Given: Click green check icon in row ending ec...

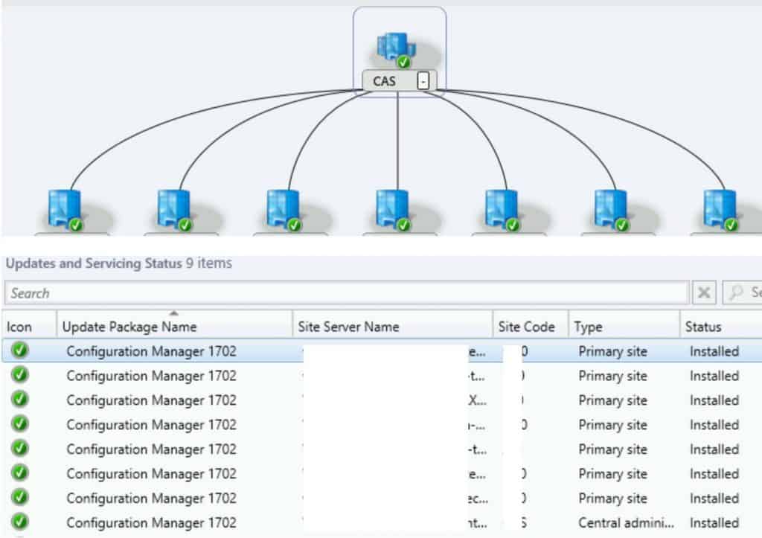Looking at the screenshot, I should 20,497.
